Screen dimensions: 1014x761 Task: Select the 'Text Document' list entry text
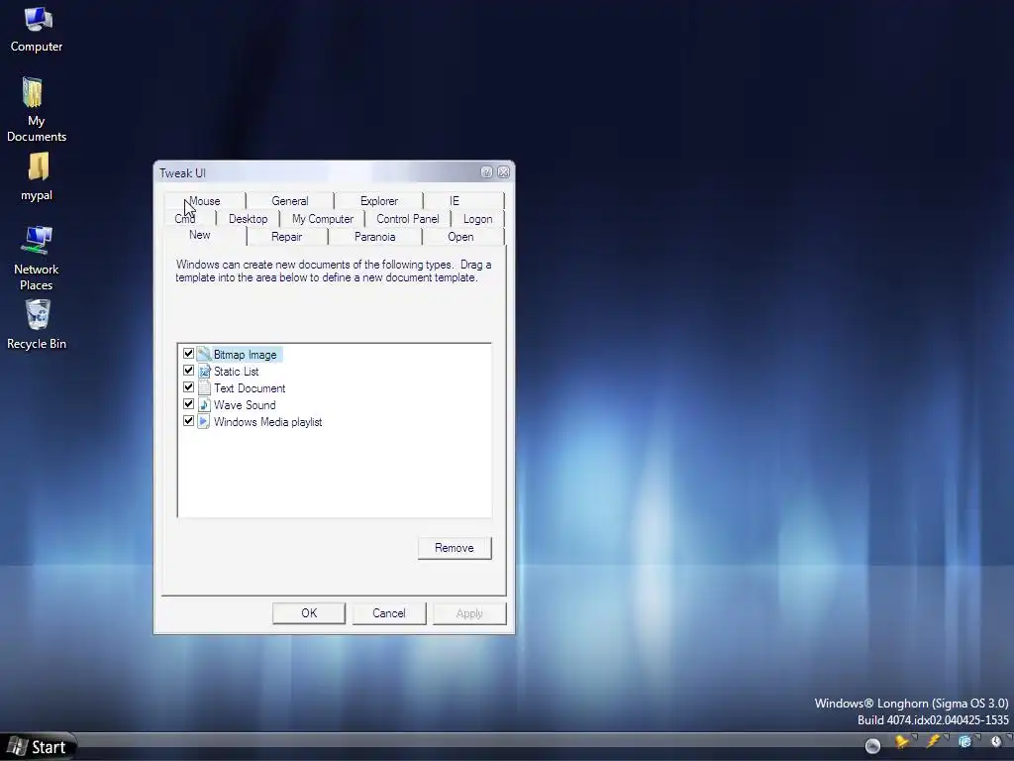click(250, 388)
